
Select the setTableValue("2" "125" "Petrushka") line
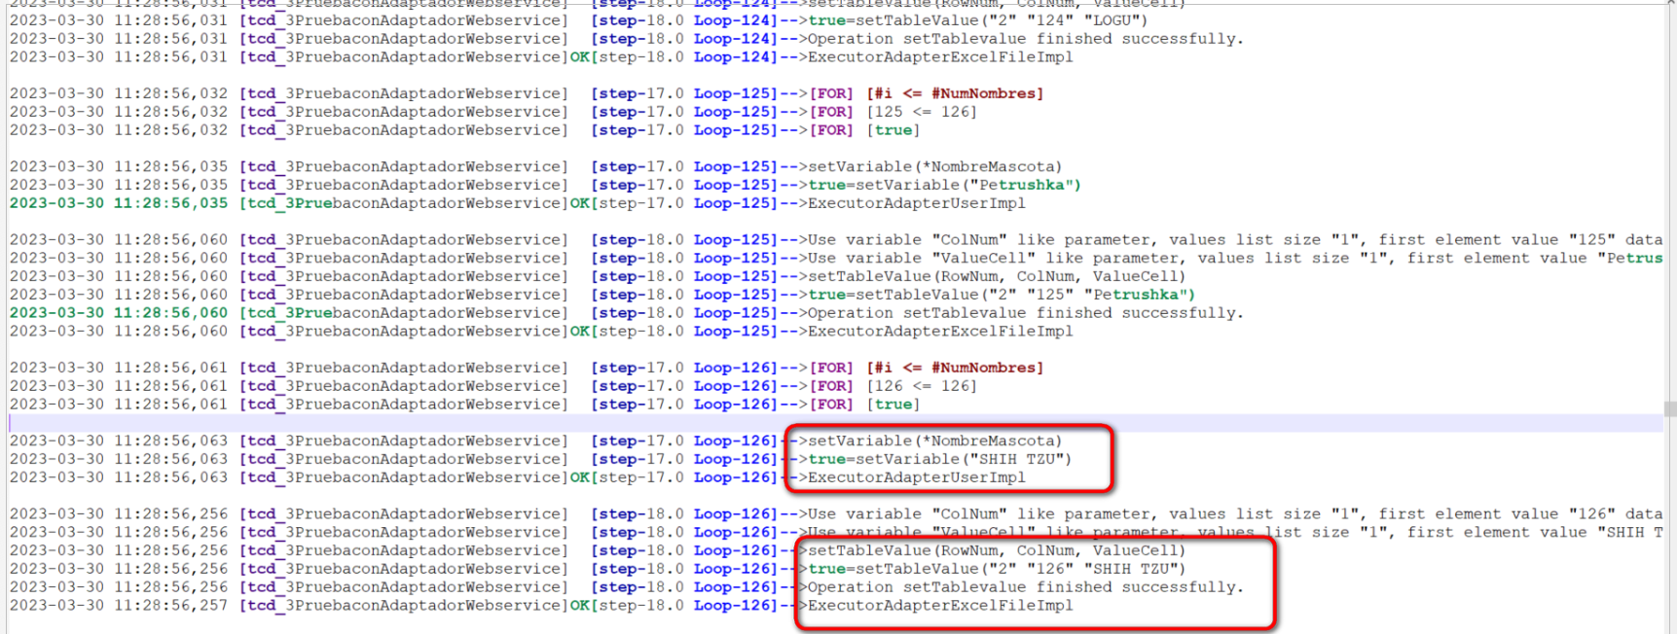(1001, 295)
